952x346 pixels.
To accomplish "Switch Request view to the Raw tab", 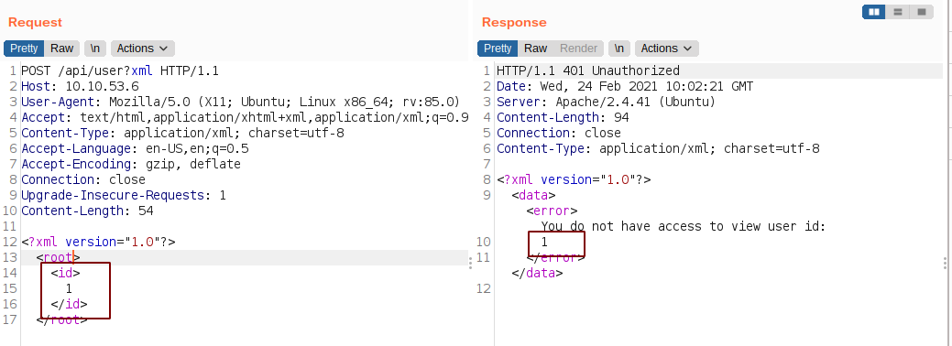I will 62,49.
